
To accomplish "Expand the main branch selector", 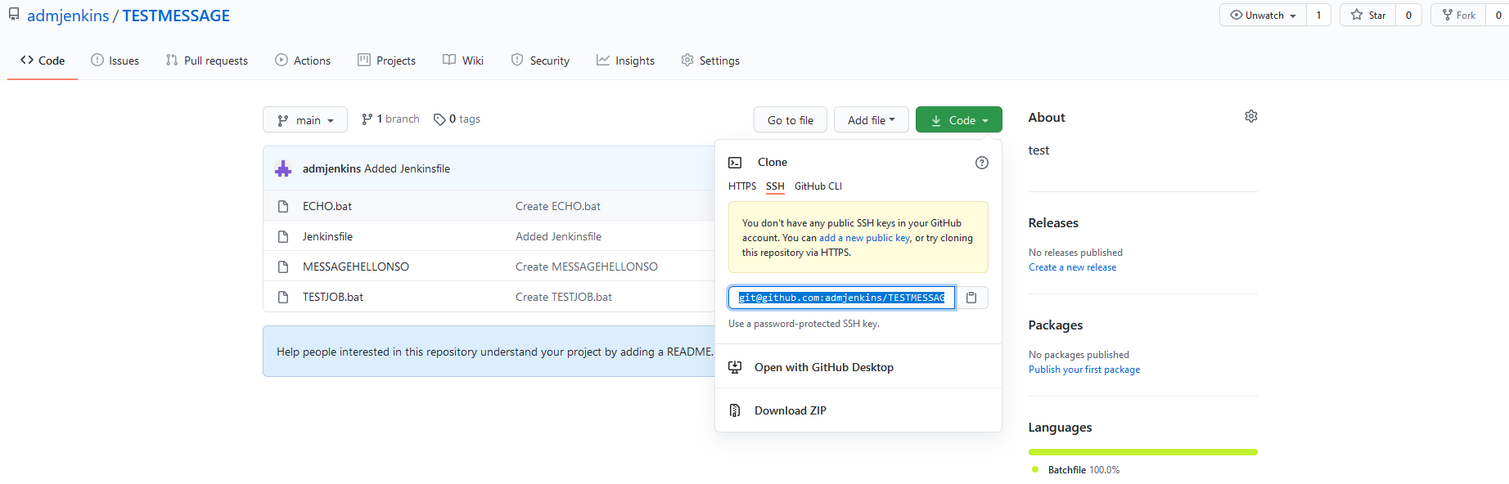I will 305,119.
